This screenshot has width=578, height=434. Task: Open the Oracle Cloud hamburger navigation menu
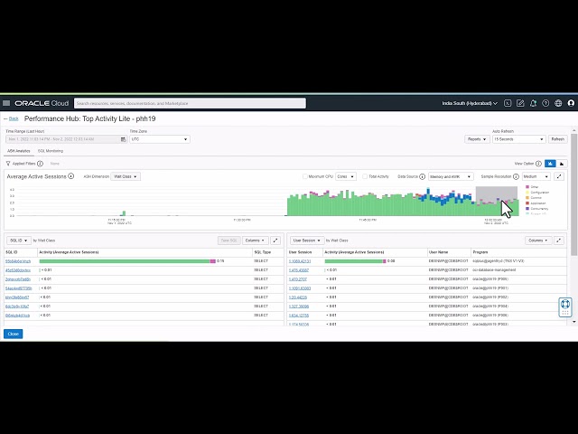point(6,103)
